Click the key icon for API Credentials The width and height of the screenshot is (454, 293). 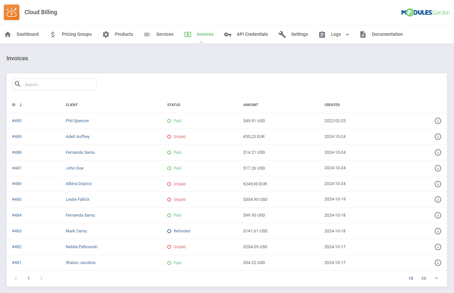(x=228, y=34)
